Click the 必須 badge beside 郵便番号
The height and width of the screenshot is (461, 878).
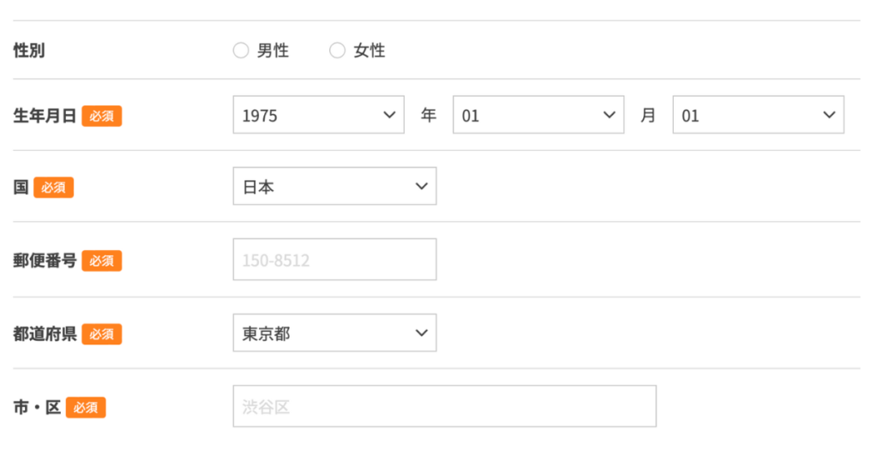(x=102, y=260)
